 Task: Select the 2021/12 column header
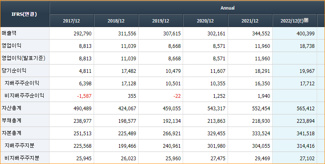(250, 21)
